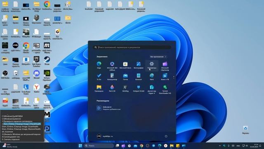Click C:\Windows\SysWOW64 line in note
264x149 pixels.
point(12,116)
